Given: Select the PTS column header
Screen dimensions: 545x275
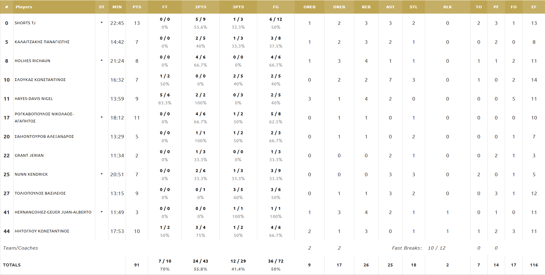Looking at the screenshot, I should tap(137, 7).
